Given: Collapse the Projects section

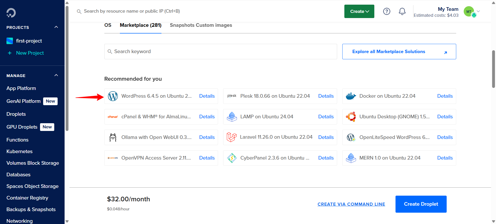Looking at the screenshot, I should (56, 27).
